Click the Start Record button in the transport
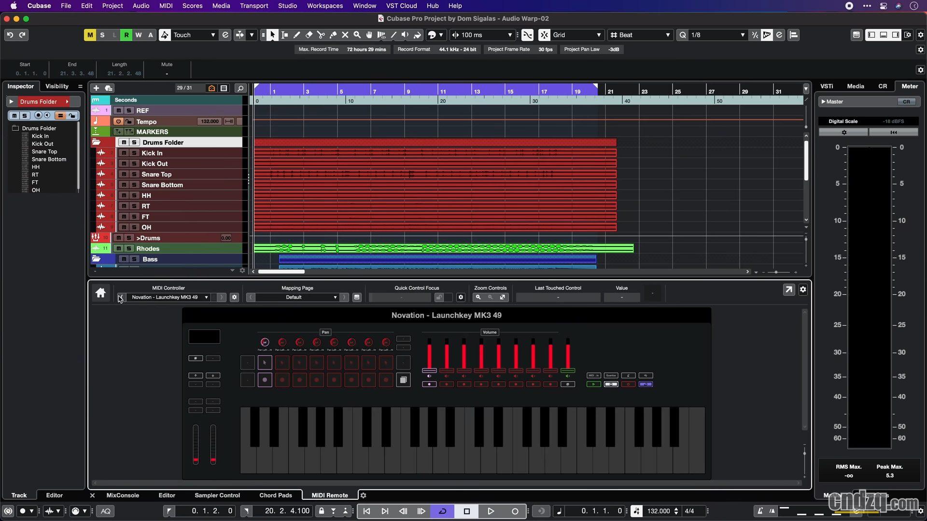The width and height of the screenshot is (927, 521). pyautogui.click(x=515, y=511)
